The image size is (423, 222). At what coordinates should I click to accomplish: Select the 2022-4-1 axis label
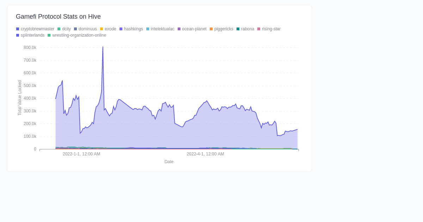pyautogui.click(x=206, y=154)
